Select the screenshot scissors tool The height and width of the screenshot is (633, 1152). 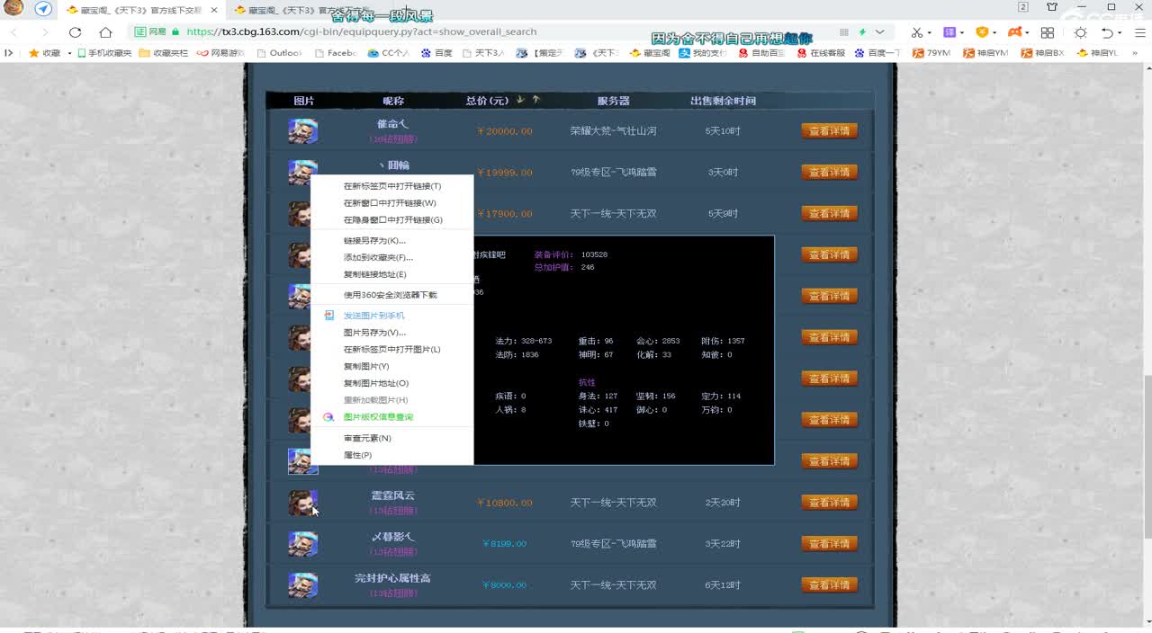pyautogui.click(x=917, y=31)
